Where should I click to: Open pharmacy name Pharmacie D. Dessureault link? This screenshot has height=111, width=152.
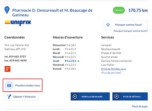tap(52, 13)
